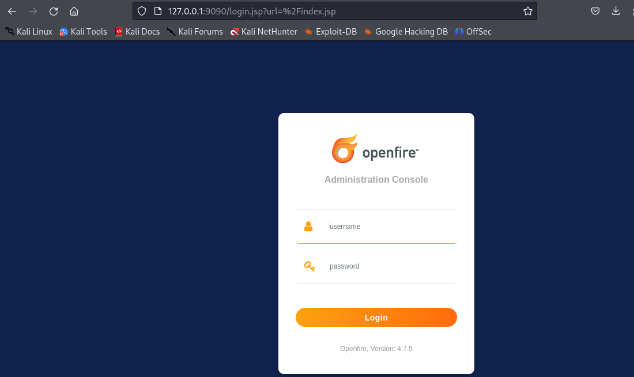The width and height of the screenshot is (634, 377).
Task: Click the Administration Console heading
Action: click(x=376, y=180)
